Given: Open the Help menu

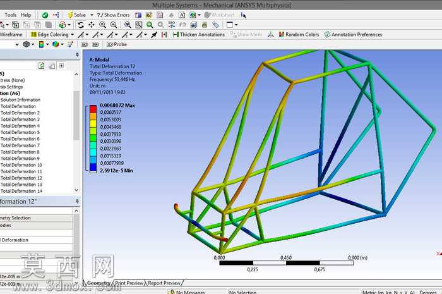Looking at the screenshot, I should pyautogui.click(x=26, y=15).
